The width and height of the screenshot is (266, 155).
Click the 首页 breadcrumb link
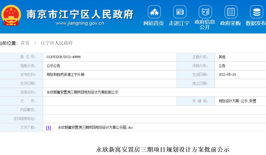pyautogui.click(x=25, y=43)
